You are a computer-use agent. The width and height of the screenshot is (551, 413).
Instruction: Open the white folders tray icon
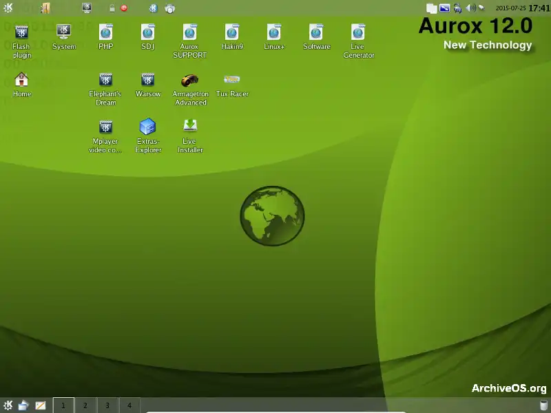pos(432,8)
